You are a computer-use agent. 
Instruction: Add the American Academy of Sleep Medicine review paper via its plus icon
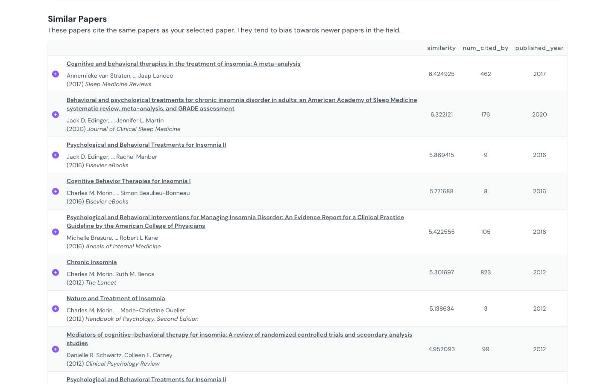tap(56, 114)
